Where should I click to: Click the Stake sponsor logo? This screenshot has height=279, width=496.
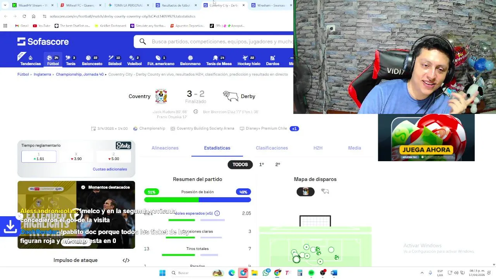124,146
